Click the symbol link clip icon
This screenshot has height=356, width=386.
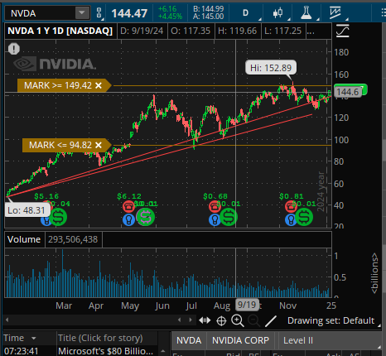(x=99, y=13)
